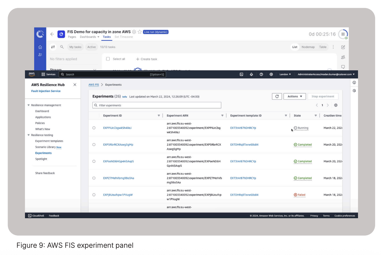Screen dimensions: 381x255
Task: Click the info circle icon on the AWS right edge
Action: click(x=354, y=83)
